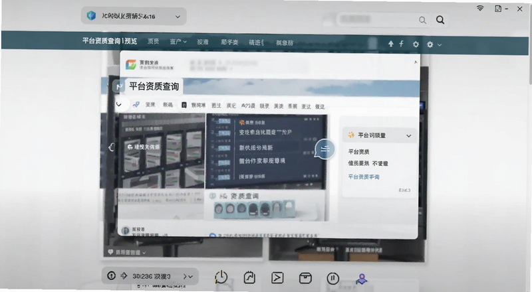This screenshot has width=532, height=292.
Task: Expand the round chevron button on the tab row
Action: coord(119,104)
